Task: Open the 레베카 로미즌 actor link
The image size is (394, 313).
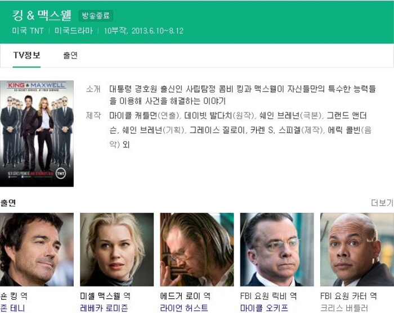Action: tap(104, 308)
